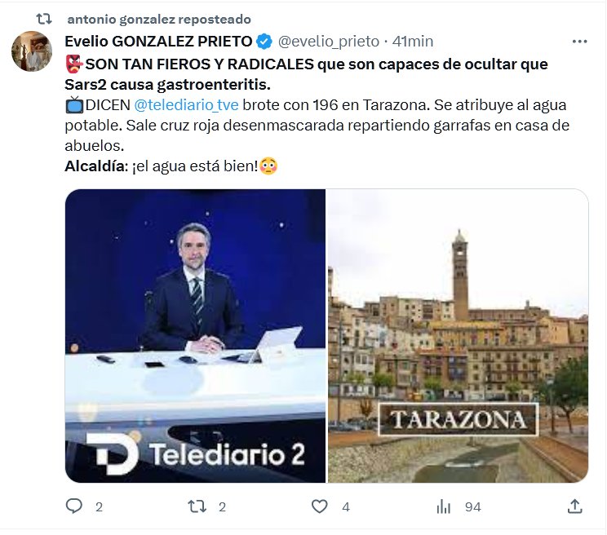
Task: Open the Tarazona town image
Action: 459,336
